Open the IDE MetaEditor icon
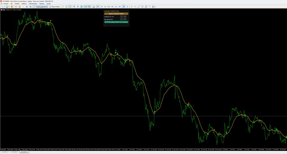287x154 pixels. click(x=16, y=7)
